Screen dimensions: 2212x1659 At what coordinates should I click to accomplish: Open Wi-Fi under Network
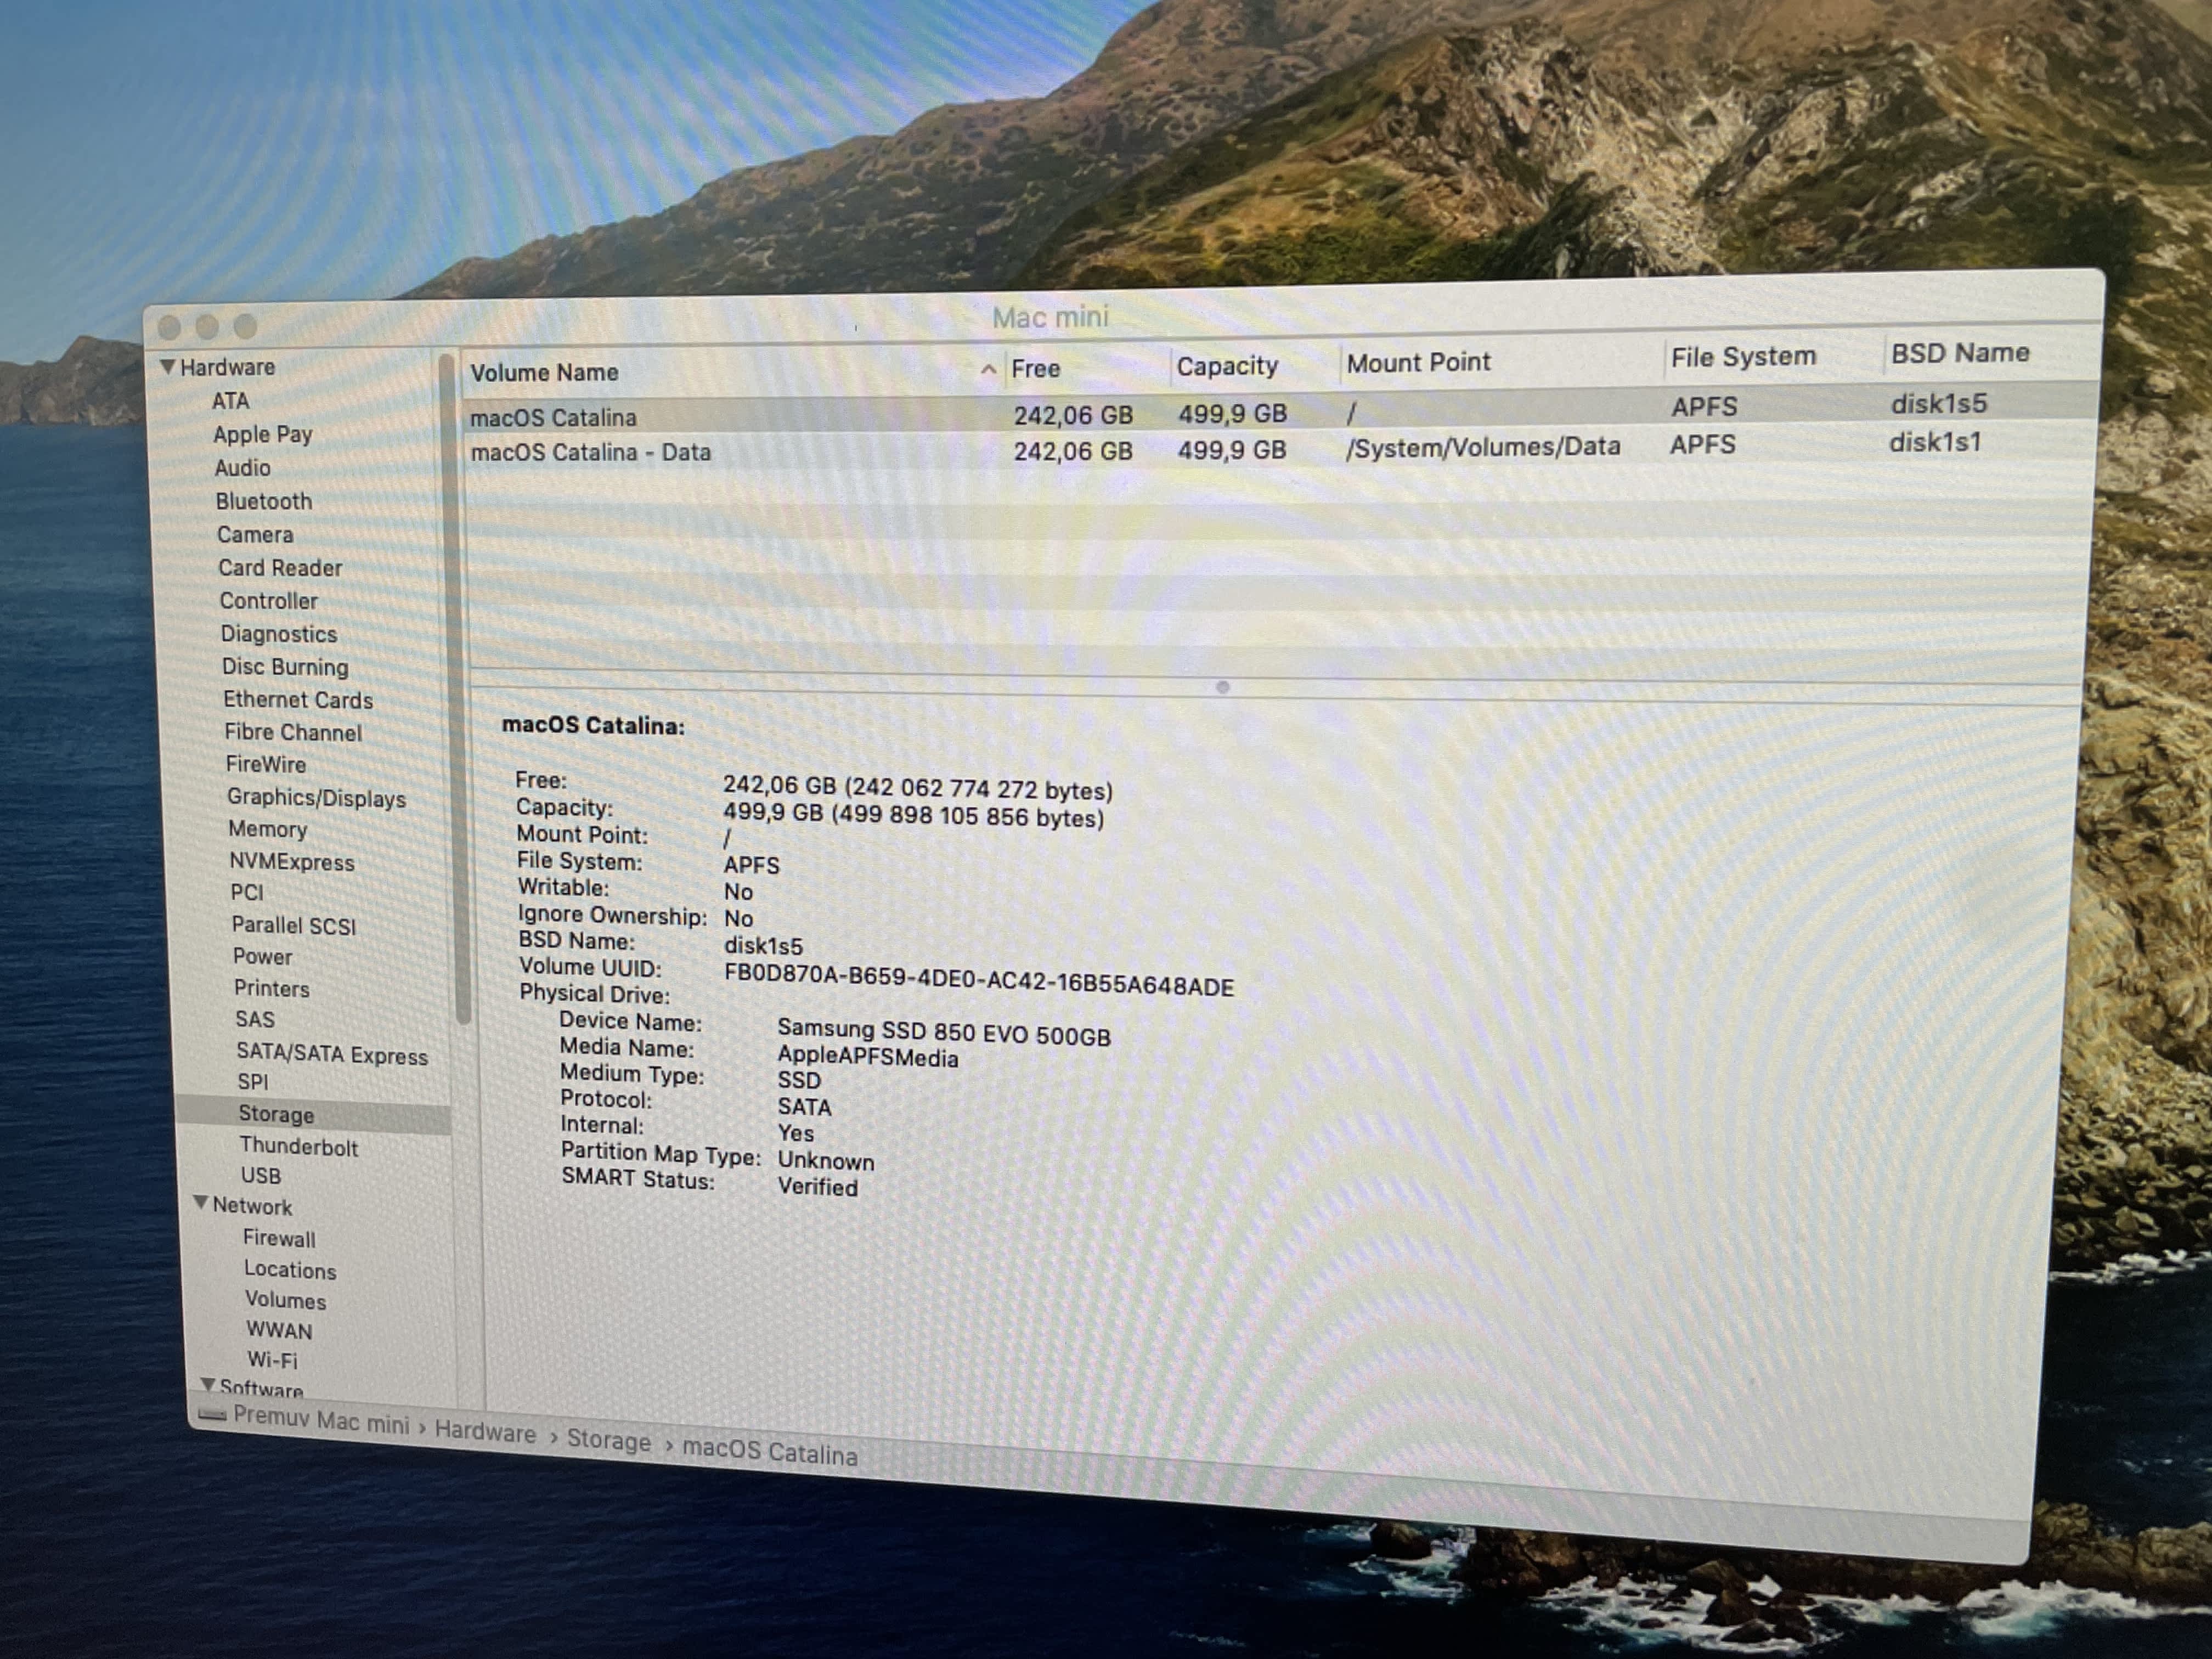click(x=272, y=1360)
